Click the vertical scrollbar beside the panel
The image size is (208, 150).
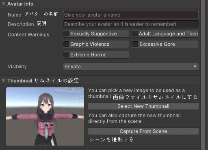click(203, 75)
